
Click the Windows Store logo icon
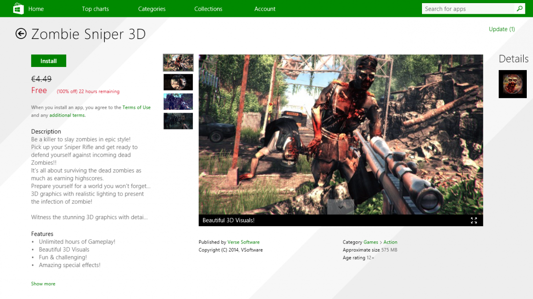(18, 8)
